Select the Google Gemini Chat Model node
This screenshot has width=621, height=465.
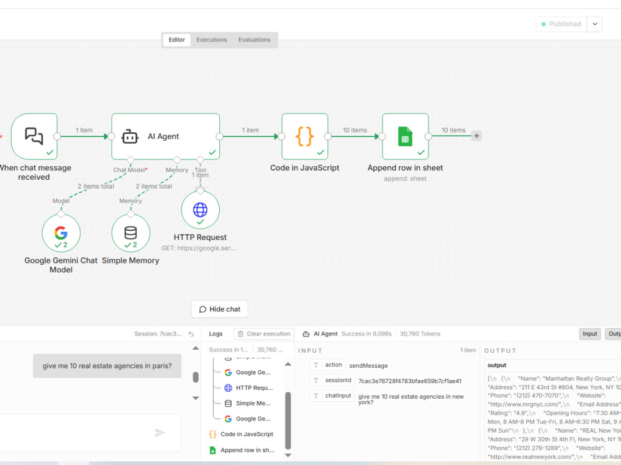[61, 233]
